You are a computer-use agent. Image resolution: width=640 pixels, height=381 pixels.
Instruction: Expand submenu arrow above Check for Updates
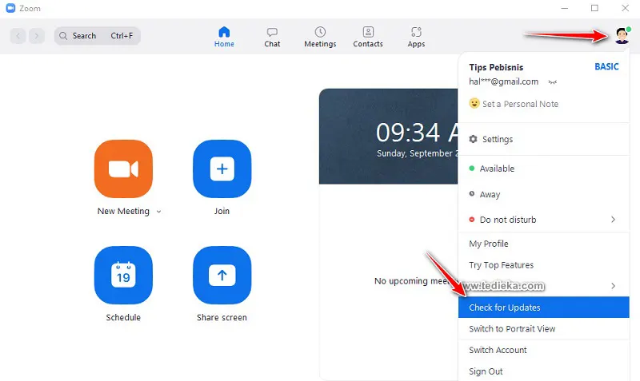click(613, 286)
